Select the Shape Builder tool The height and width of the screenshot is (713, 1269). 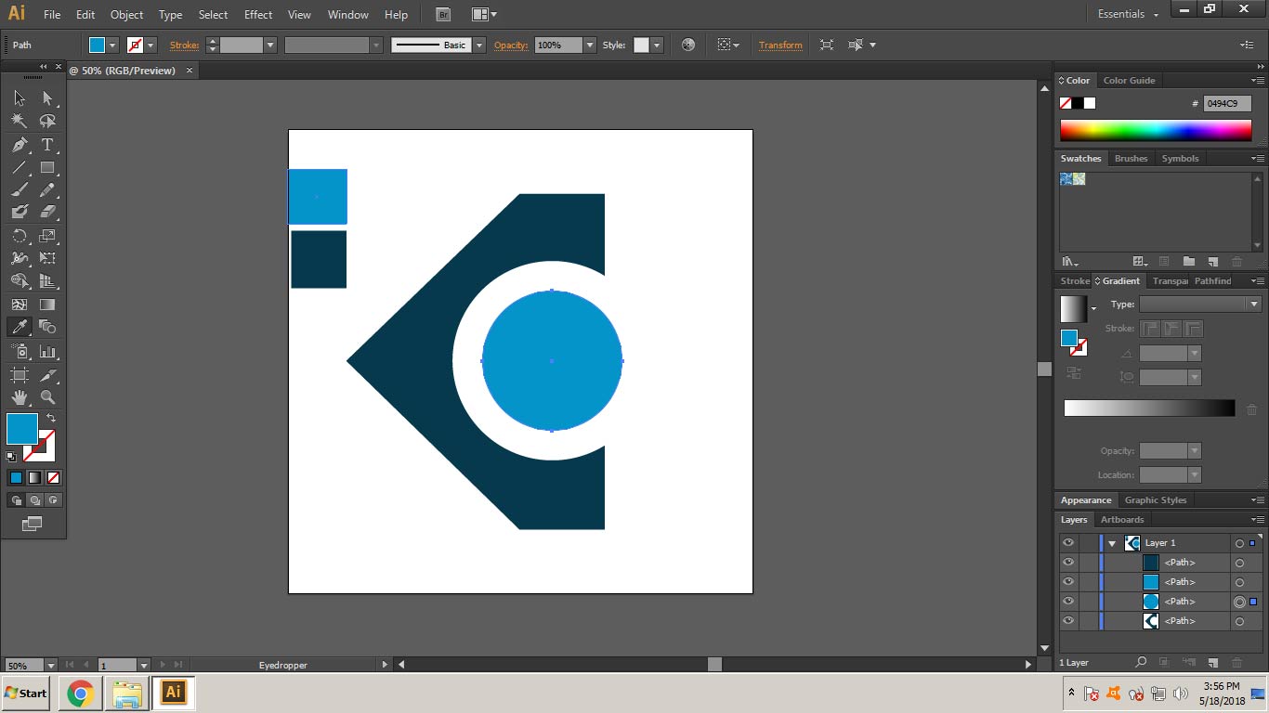pyautogui.click(x=20, y=280)
